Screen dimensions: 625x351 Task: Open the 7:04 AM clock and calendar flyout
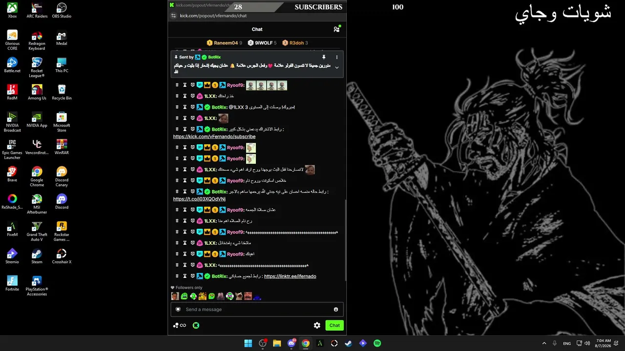604,343
